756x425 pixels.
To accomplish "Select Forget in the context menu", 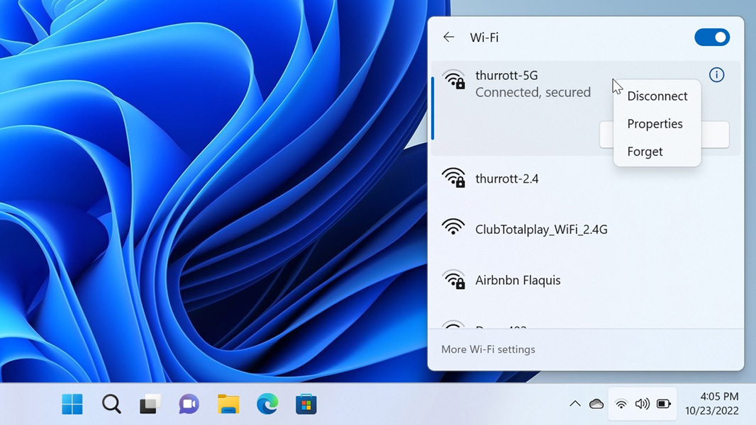I will [645, 152].
